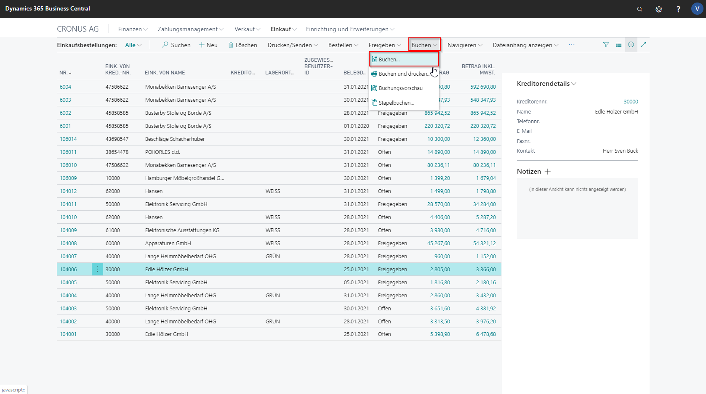
Task: Open the Drucken/Senden dropdown
Action: [293, 45]
